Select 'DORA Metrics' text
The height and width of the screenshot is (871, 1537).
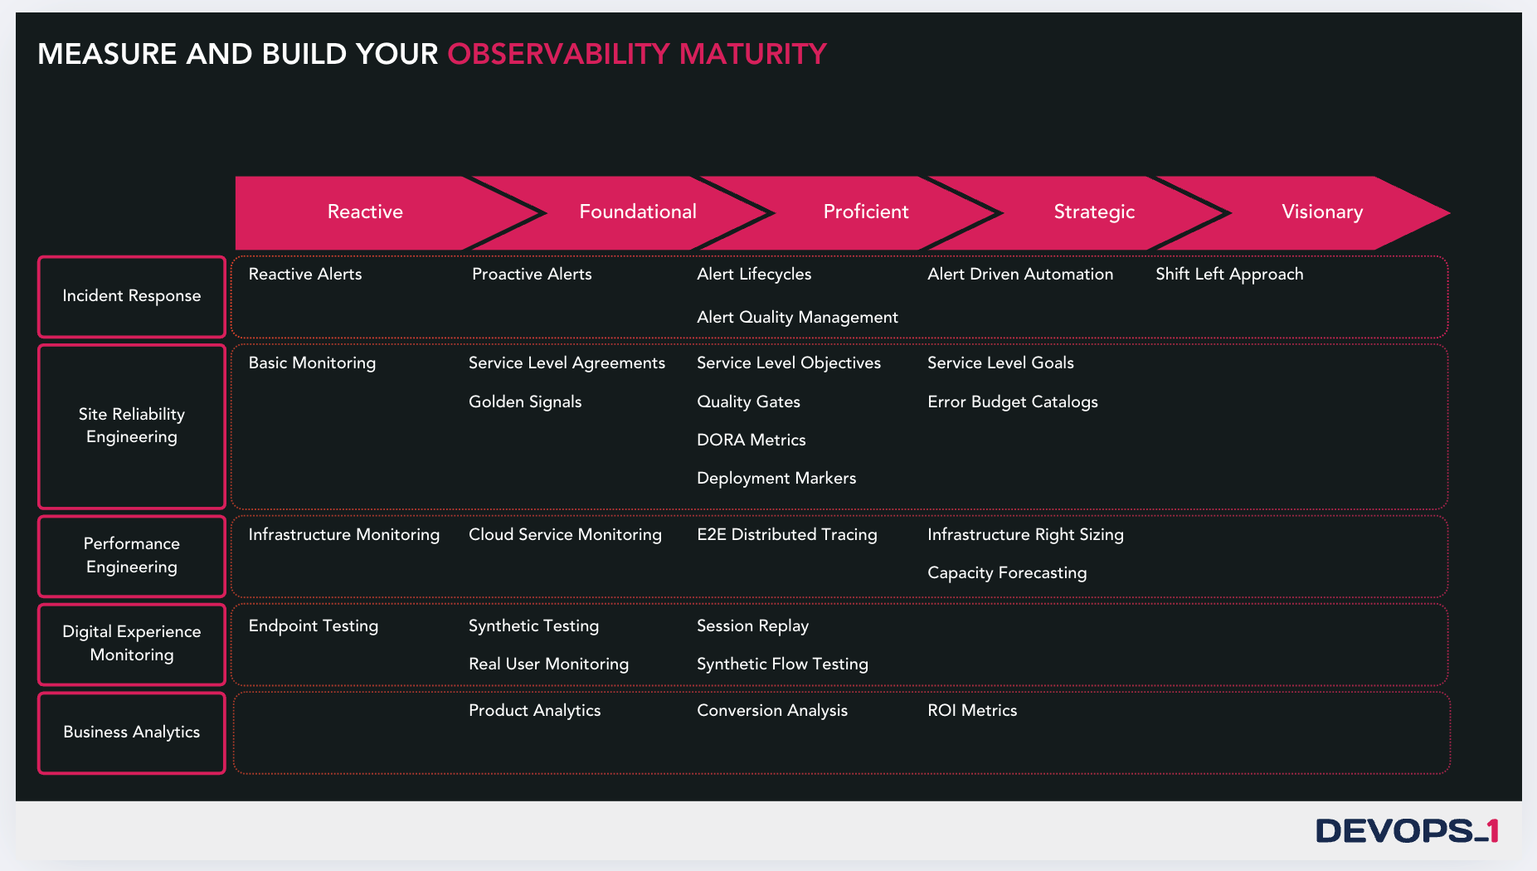[751, 440]
